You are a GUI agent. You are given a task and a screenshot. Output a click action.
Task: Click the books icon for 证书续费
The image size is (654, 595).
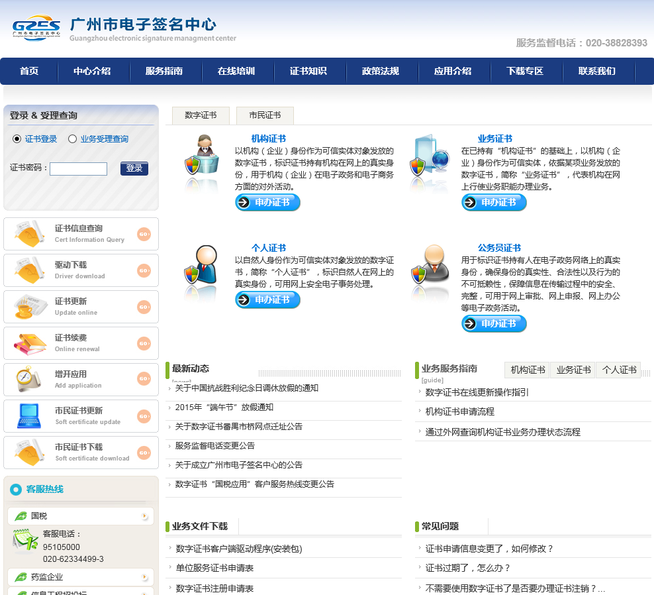coord(30,344)
